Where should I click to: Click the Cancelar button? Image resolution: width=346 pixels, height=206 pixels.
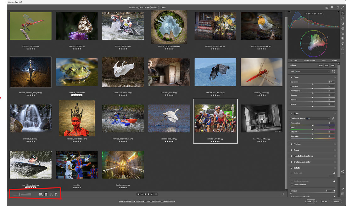coord(324,201)
